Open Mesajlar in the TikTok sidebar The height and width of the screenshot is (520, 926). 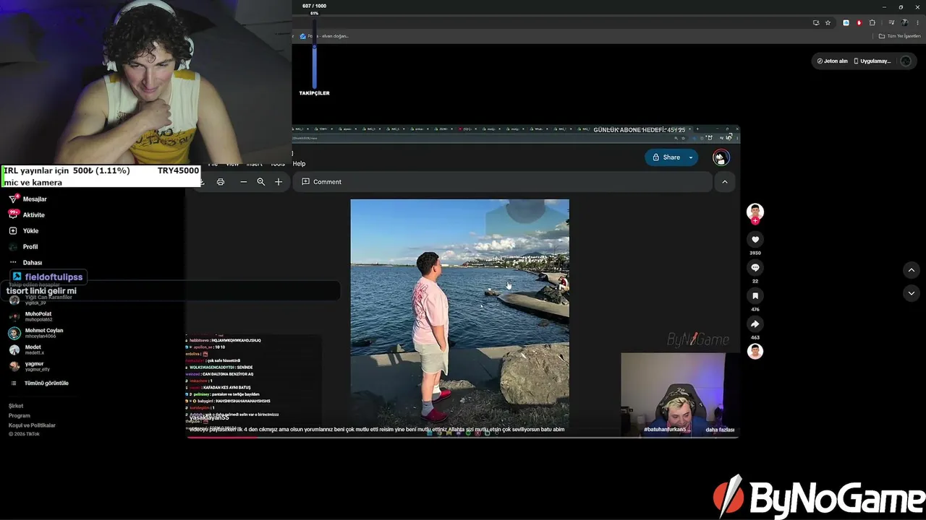click(27, 199)
